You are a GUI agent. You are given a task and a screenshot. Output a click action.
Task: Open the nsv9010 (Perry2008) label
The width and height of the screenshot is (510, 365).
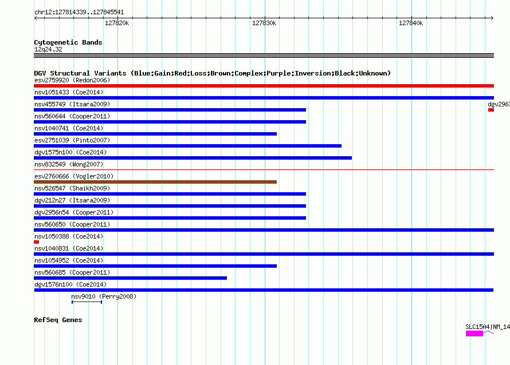click(104, 296)
